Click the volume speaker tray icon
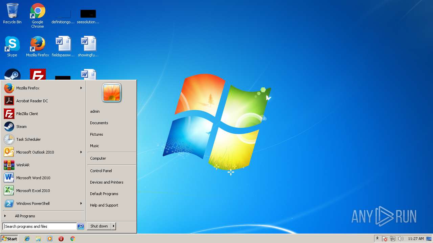The height and width of the screenshot is (243, 433). [x=401, y=239]
